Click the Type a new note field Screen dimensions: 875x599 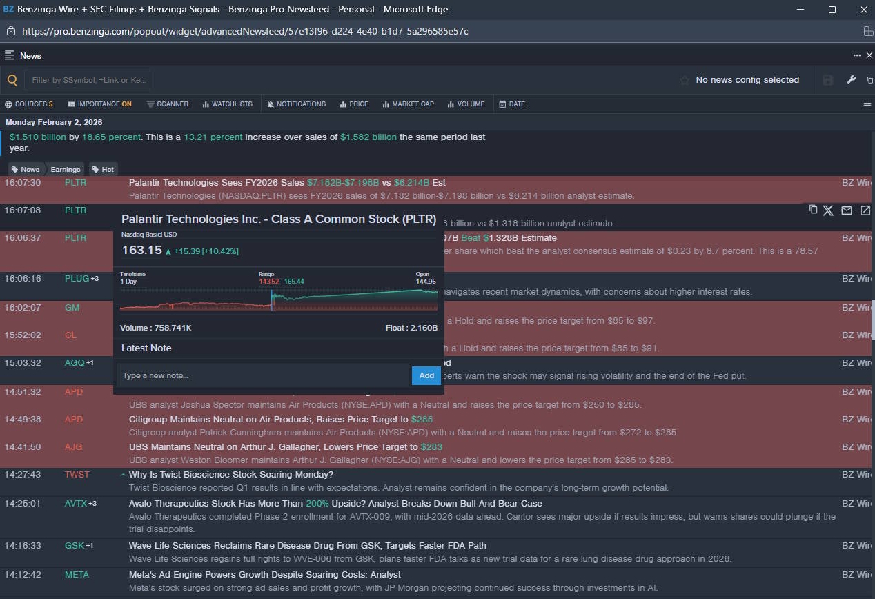(x=263, y=375)
